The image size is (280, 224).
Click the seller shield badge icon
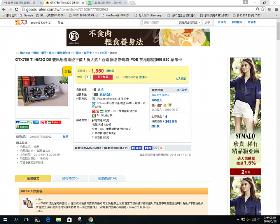(x=170, y=105)
